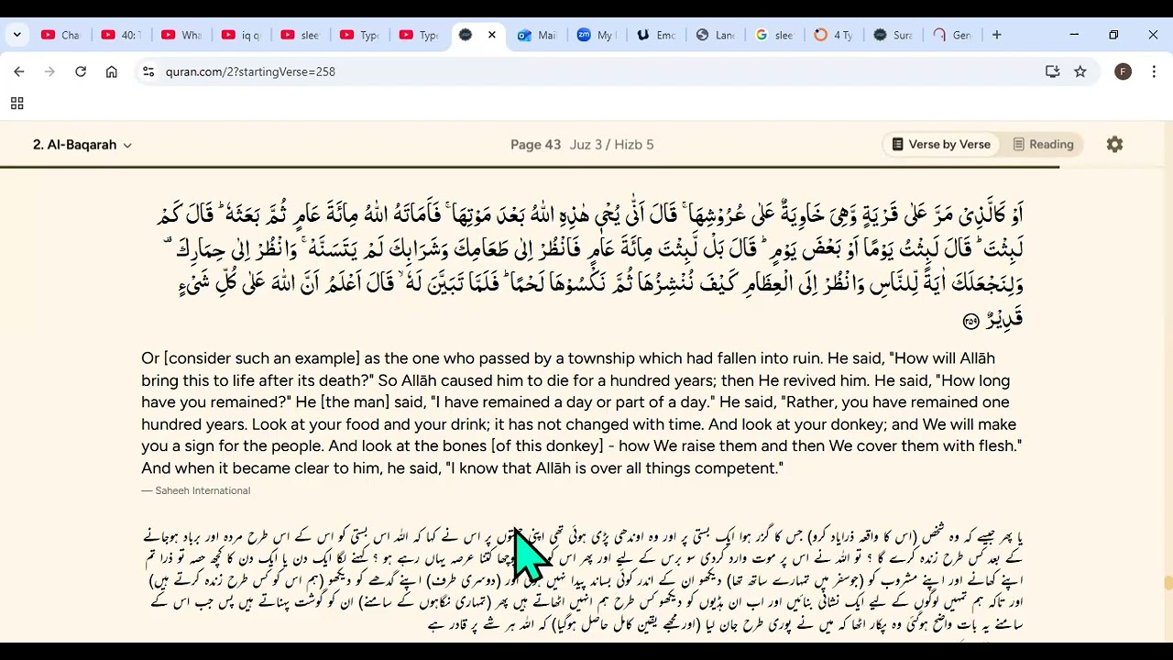Switch to Reading view mode

[1043, 144]
